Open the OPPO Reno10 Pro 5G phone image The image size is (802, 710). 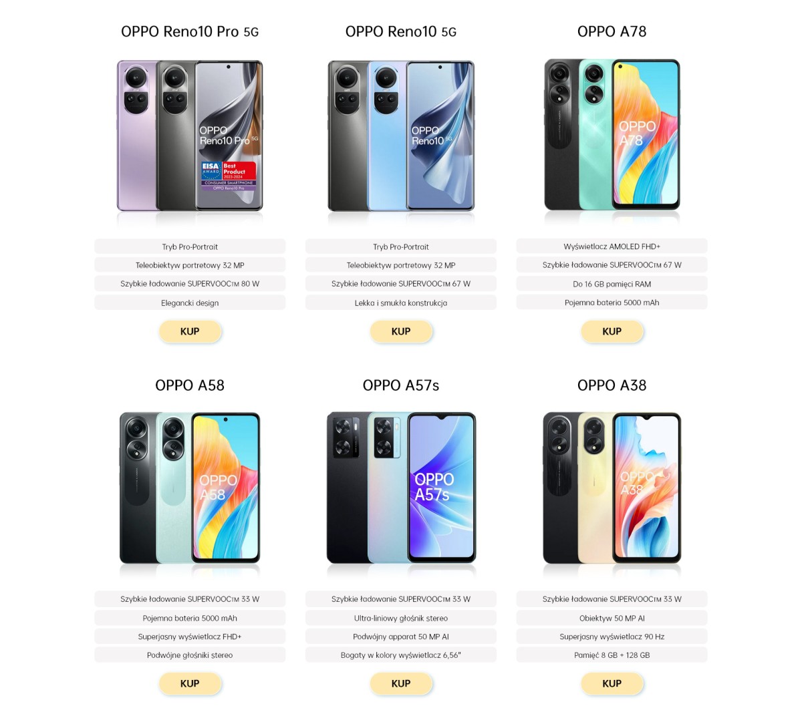coord(190,136)
